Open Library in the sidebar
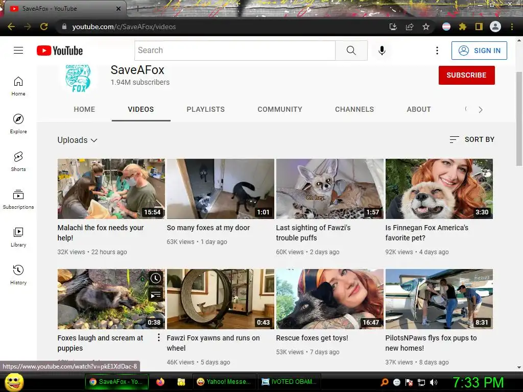The image size is (523, 392). pyautogui.click(x=18, y=237)
